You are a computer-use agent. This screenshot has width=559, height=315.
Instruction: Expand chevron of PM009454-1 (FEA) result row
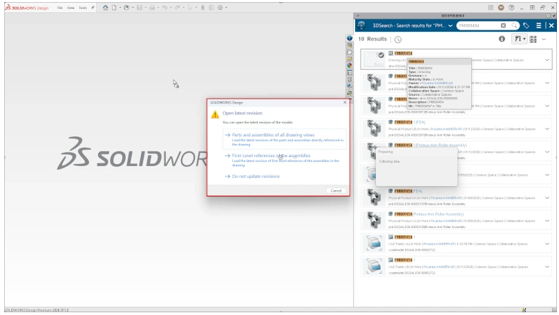[x=547, y=129]
